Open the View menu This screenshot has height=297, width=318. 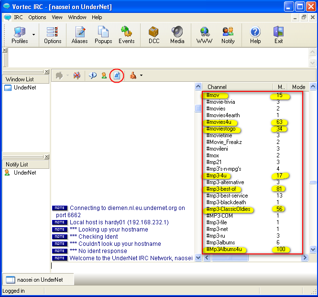pos(57,17)
